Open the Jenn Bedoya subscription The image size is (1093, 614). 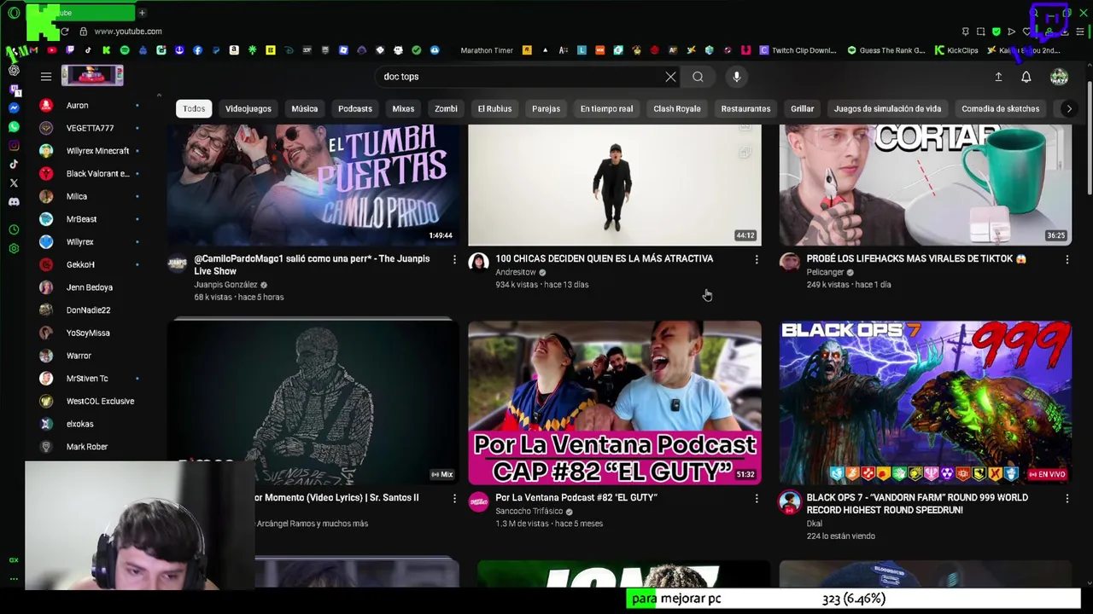(x=91, y=287)
